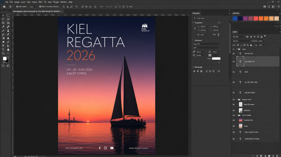281x157 pixels.
Task: Open the Auto-Select Layer dropdown
Action: [33, 7]
